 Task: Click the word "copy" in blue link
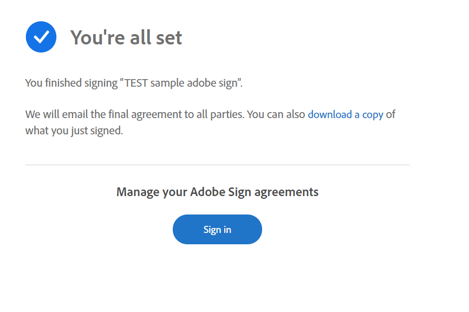point(373,115)
